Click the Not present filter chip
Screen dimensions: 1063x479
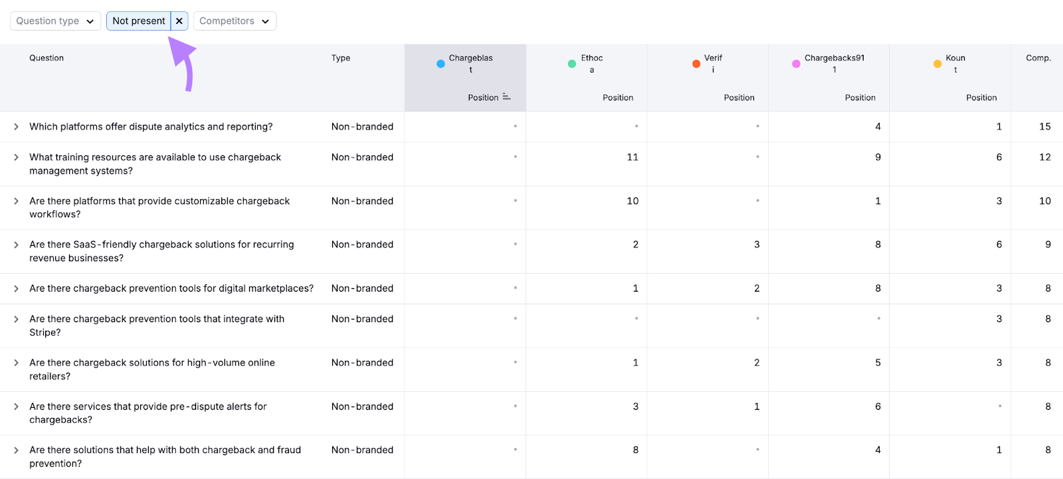point(139,21)
